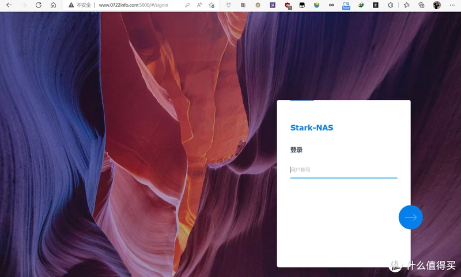Open the gray cat-face extension icon
Screen dimensions: 461x277
228,5
